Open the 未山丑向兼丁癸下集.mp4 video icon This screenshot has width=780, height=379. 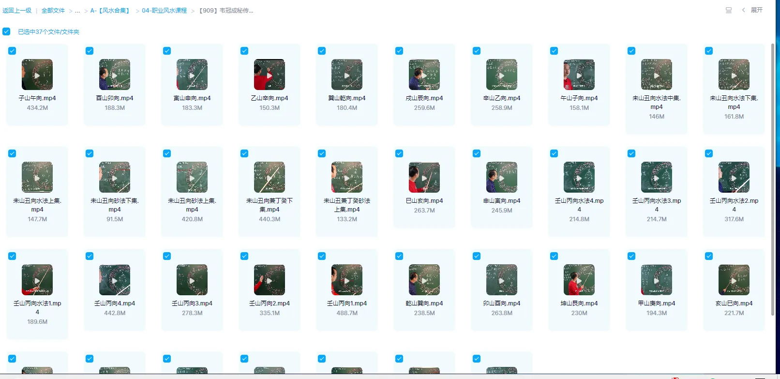click(270, 177)
